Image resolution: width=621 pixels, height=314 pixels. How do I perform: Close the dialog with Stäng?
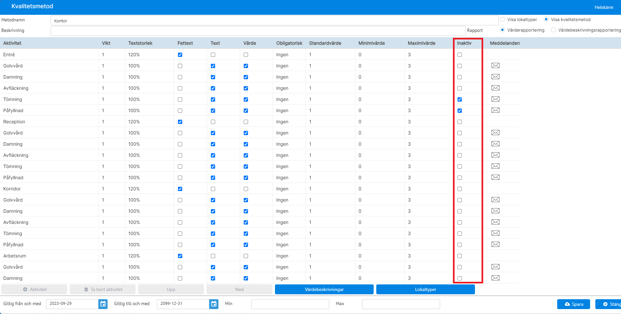609,304
